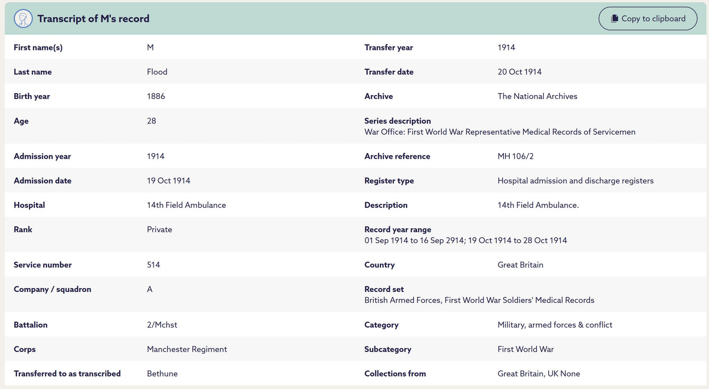Image resolution: width=709 pixels, height=389 pixels.
Task: Click the subcategory value First World War
Action: 525,349
